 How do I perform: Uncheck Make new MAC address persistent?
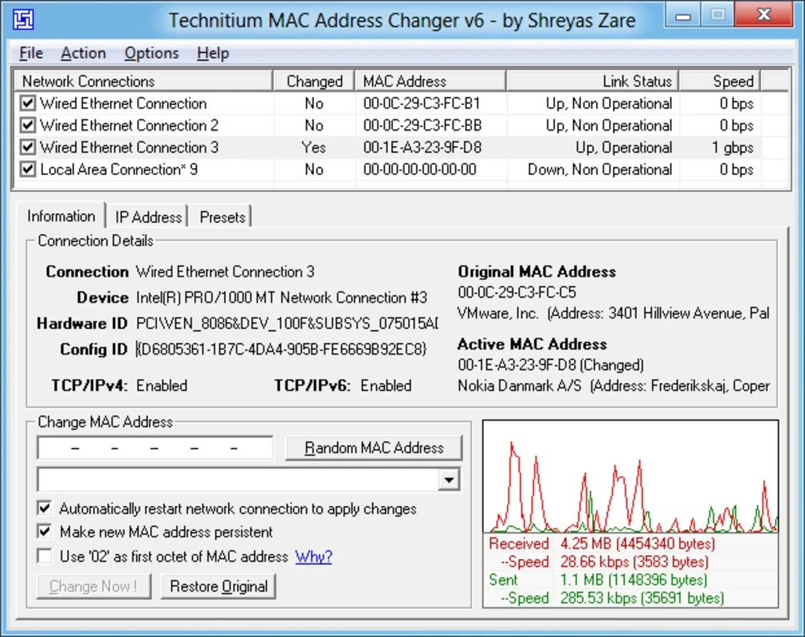click(45, 532)
